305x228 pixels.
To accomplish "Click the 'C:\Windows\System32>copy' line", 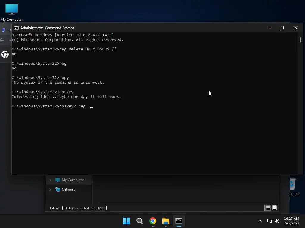I will point(40,78).
